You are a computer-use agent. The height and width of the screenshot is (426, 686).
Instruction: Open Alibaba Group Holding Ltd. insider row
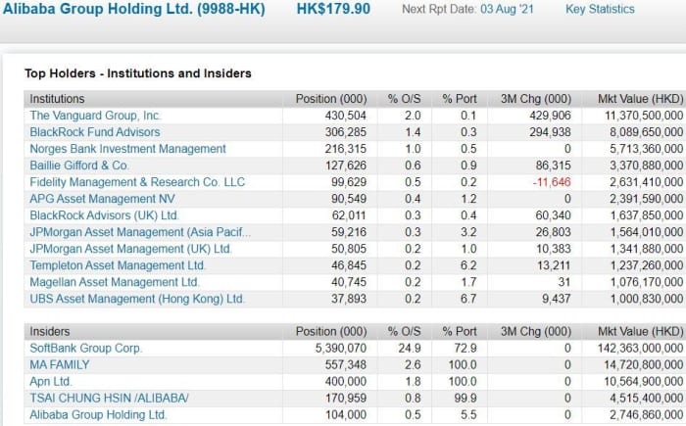98,414
